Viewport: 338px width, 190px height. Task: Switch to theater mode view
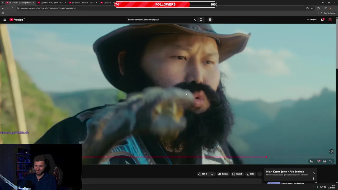[324, 161]
